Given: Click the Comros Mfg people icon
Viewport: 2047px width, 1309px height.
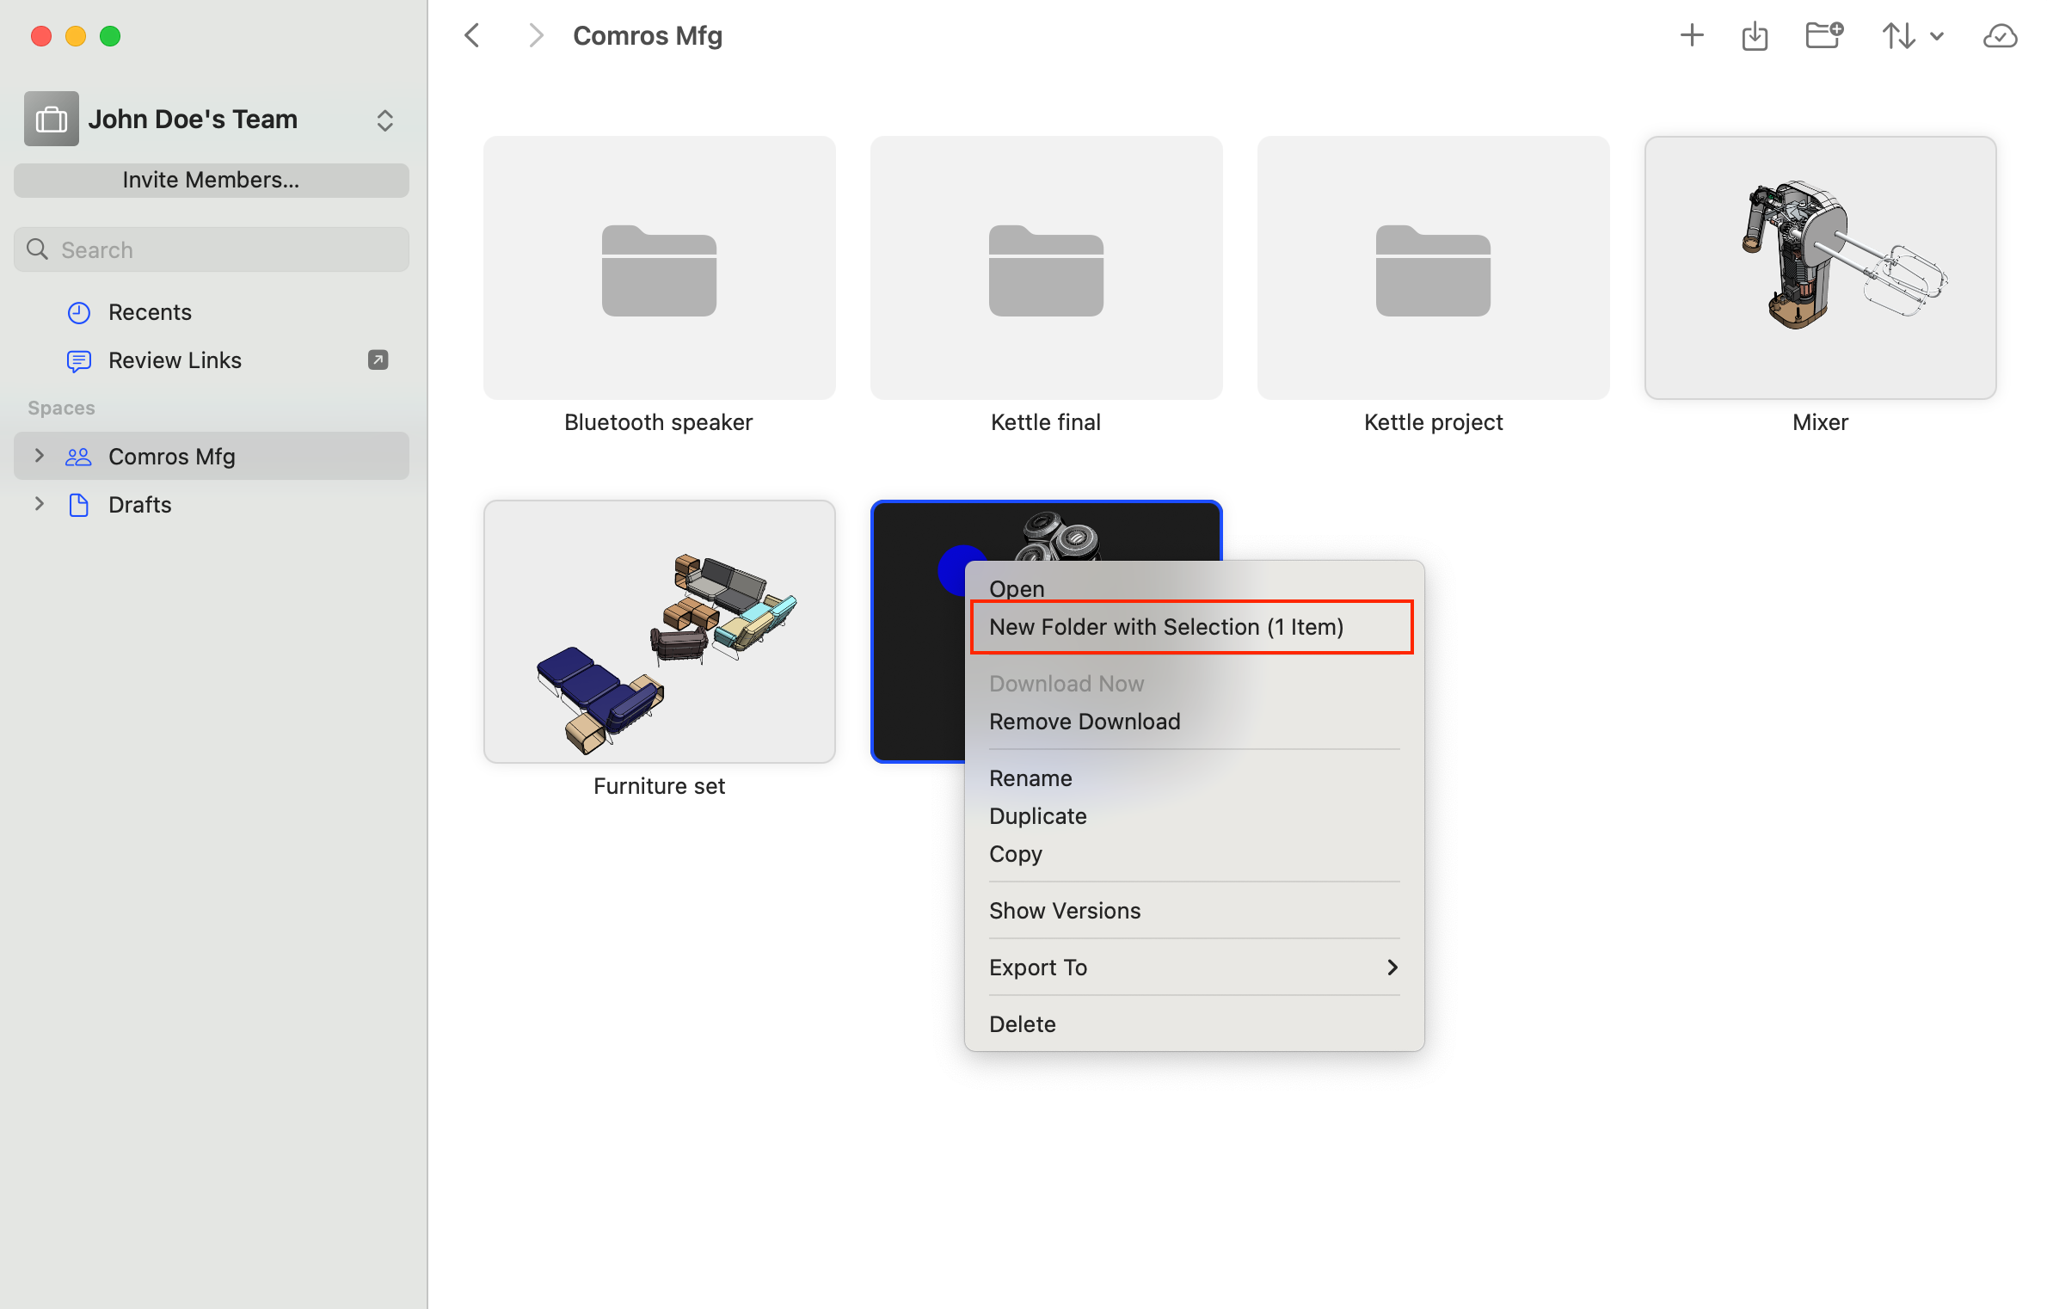Looking at the screenshot, I should 78,457.
